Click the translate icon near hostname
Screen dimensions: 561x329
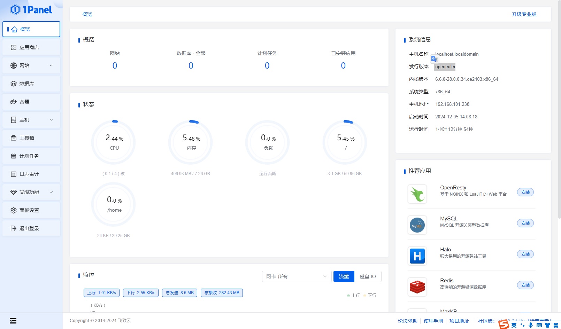(x=434, y=59)
